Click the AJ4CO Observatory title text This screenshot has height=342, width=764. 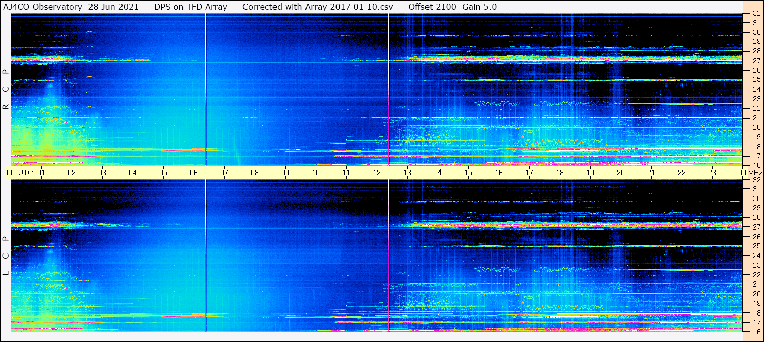43,7
